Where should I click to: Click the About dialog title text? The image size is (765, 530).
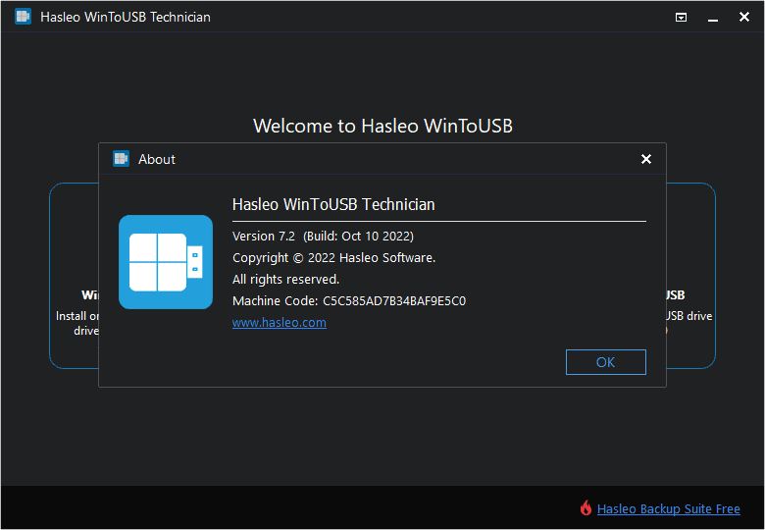pyautogui.click(x=157, y=159)
